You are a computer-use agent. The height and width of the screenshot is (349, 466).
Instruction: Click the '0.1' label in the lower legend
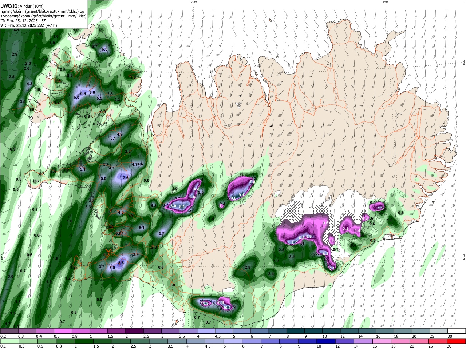(3, 346)
